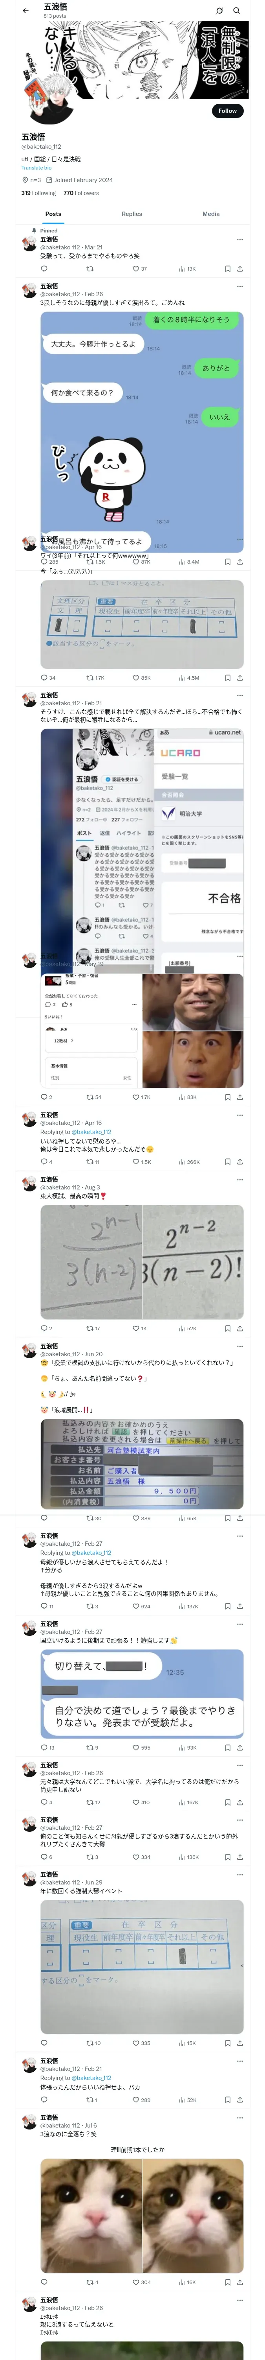This screenshot has height=2360, width=265.
Task: View analytics of pinned post showing 13K
Action: tap(187, 269)
